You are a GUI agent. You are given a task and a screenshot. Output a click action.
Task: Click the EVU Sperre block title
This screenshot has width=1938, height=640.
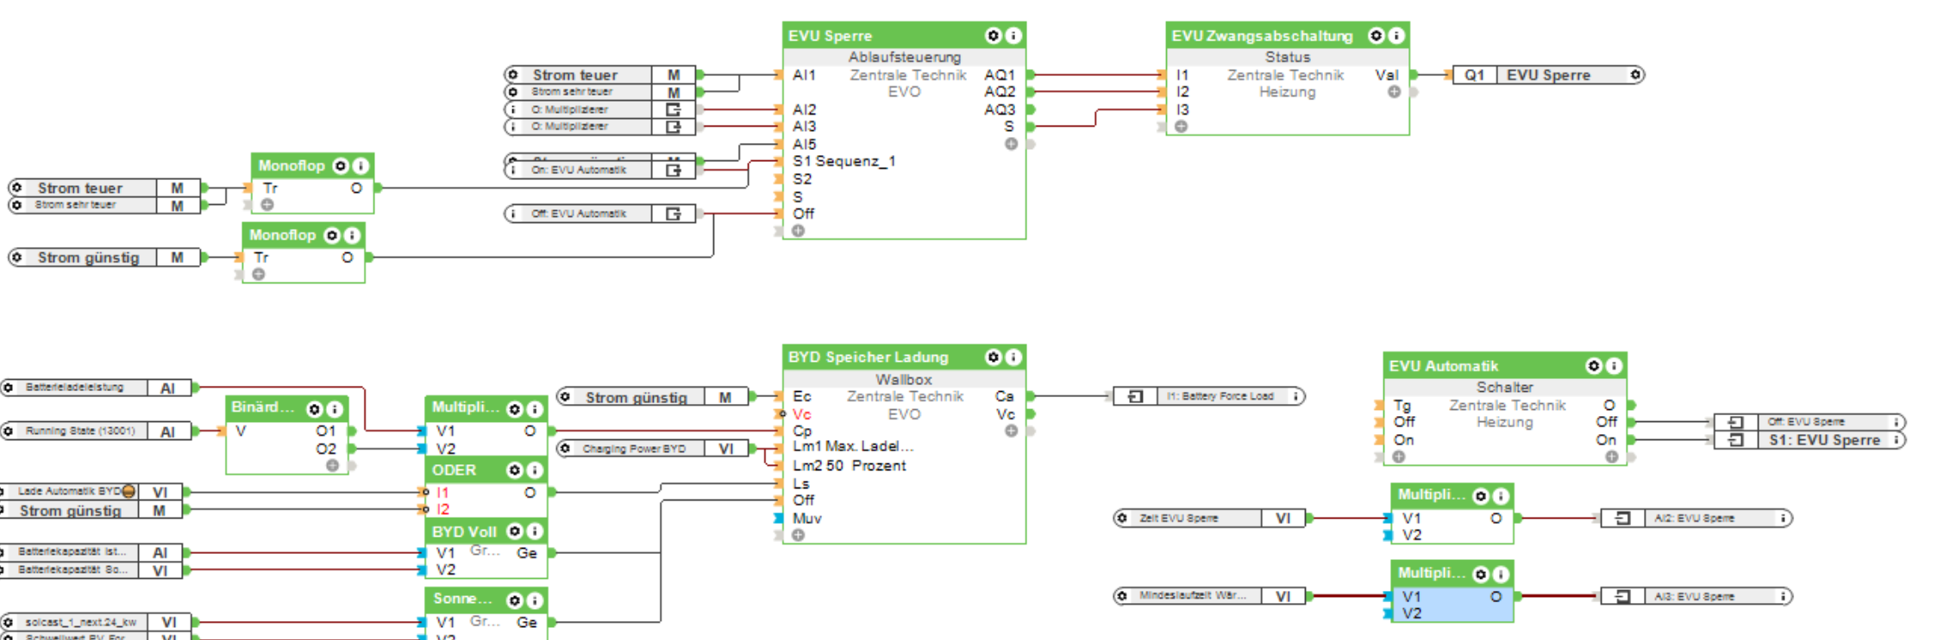click(x=830, y=35)
